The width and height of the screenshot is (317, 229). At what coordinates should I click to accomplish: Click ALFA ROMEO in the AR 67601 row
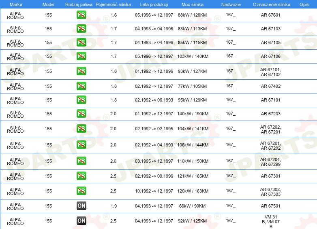[x=15, y=15]
